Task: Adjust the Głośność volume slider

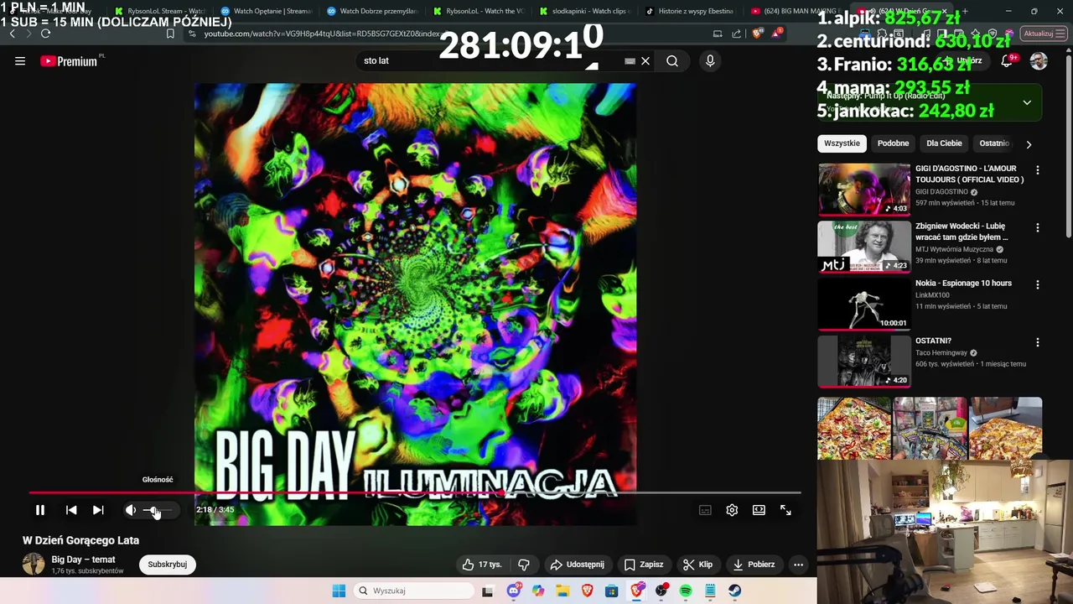Action: (158, 510)
